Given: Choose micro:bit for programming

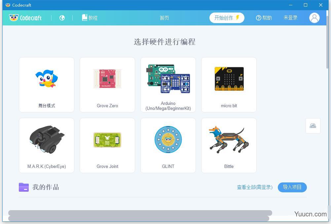Looking at the screenshot, I should [x=229, y=84].
